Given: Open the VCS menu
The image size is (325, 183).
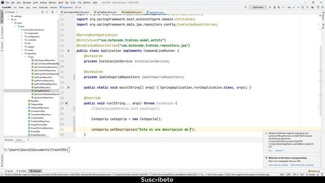Looking at the screenshot, I should 79,3.
